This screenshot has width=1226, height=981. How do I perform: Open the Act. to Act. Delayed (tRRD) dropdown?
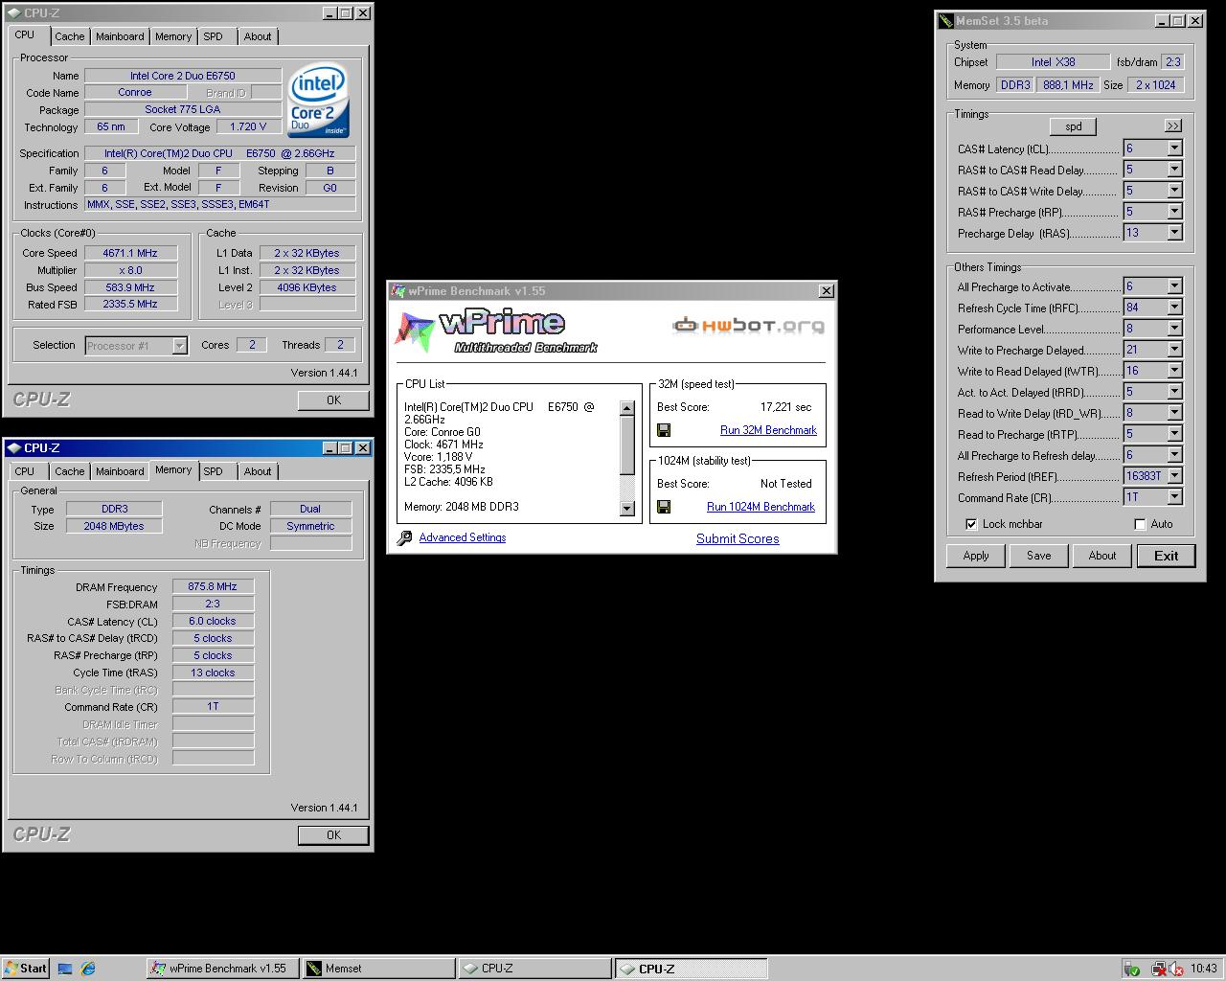pyautogui.click(x=1174, y=392)
